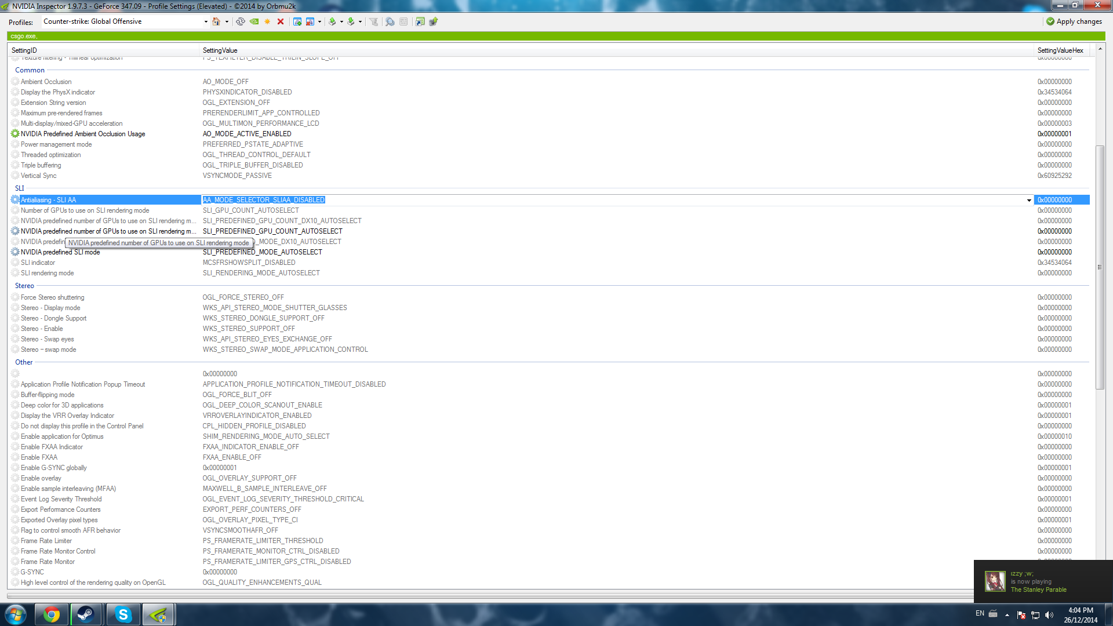
Task: Open the export profile dropdown arrow
Action: pyautogui.click(x=341, y=21)
